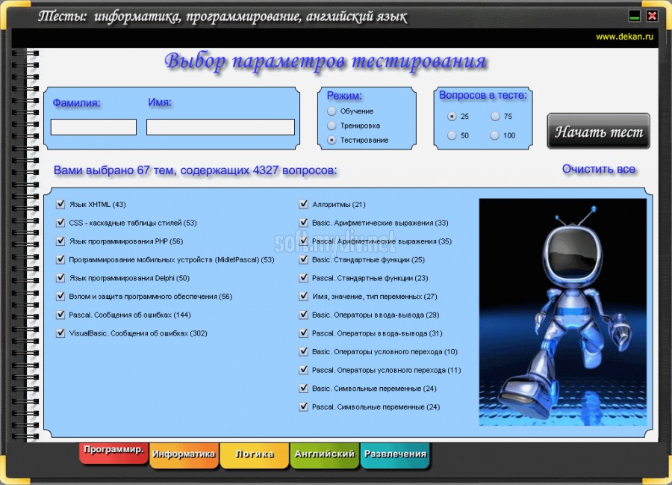Minimize the window with the green button

tap(634, 16)
